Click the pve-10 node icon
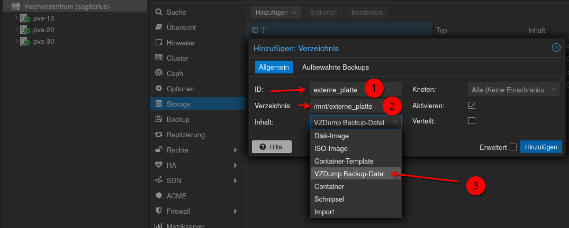This screenshot has width=569, height=228. pyautogui.click(x=25, y=18)
